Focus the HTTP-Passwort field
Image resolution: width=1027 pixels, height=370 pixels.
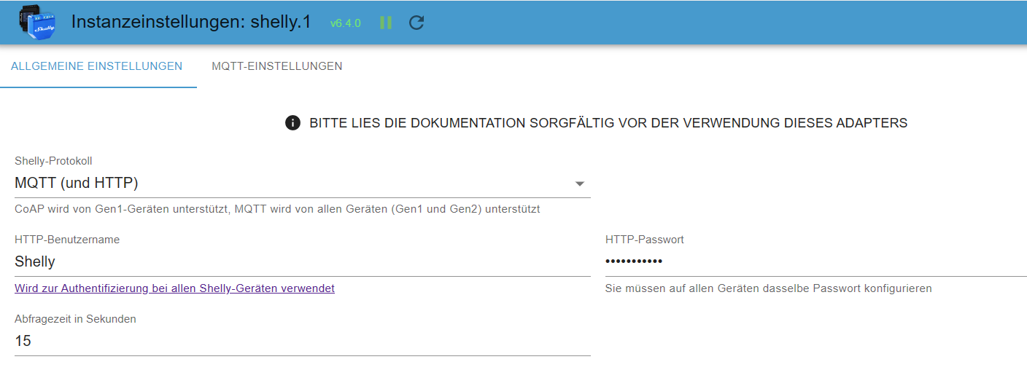coord(816,261)
